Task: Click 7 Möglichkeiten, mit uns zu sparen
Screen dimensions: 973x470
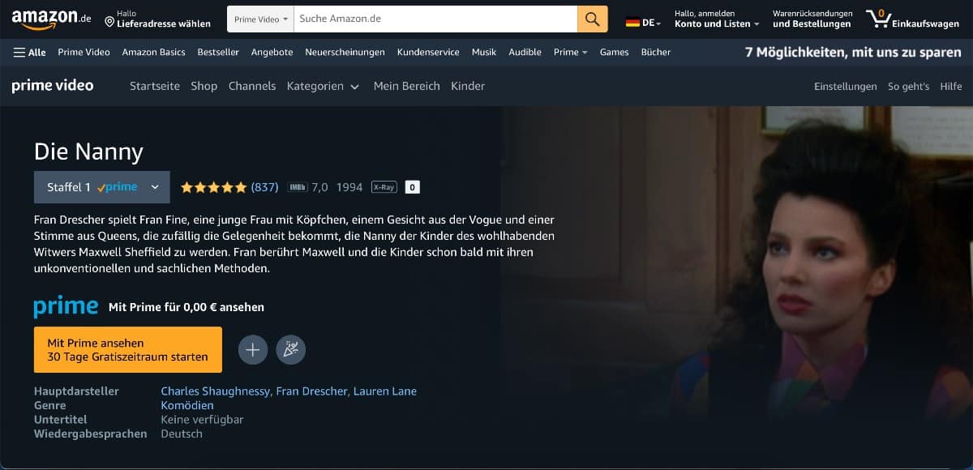Action: [x=853, y=52]
